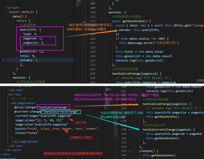The height and width of the screenshot is (159, 204).
Task: Collapse the created() block at line 135
Action: pyautogui.click(x=130, y=150)
